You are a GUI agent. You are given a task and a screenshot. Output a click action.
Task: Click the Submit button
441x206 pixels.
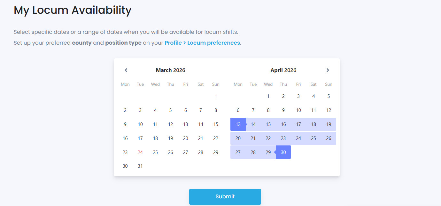pos(225,196)
